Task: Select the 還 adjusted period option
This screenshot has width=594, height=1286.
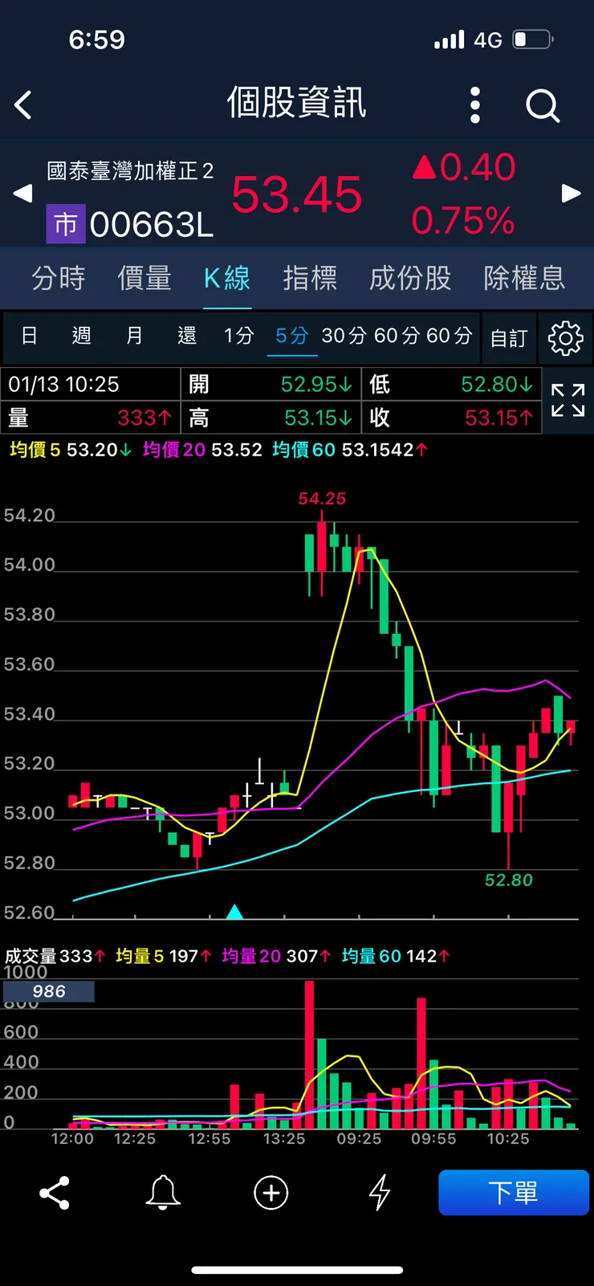Action: 186,336
